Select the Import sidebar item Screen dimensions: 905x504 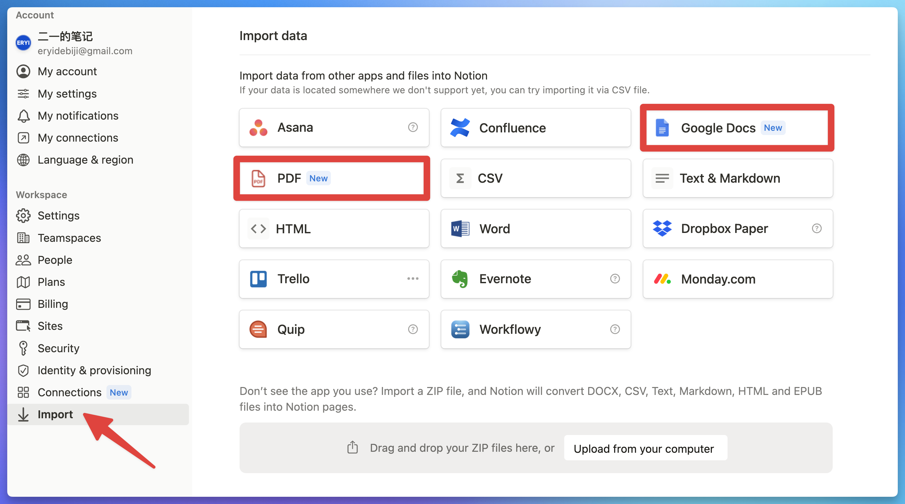coord(55,414)
